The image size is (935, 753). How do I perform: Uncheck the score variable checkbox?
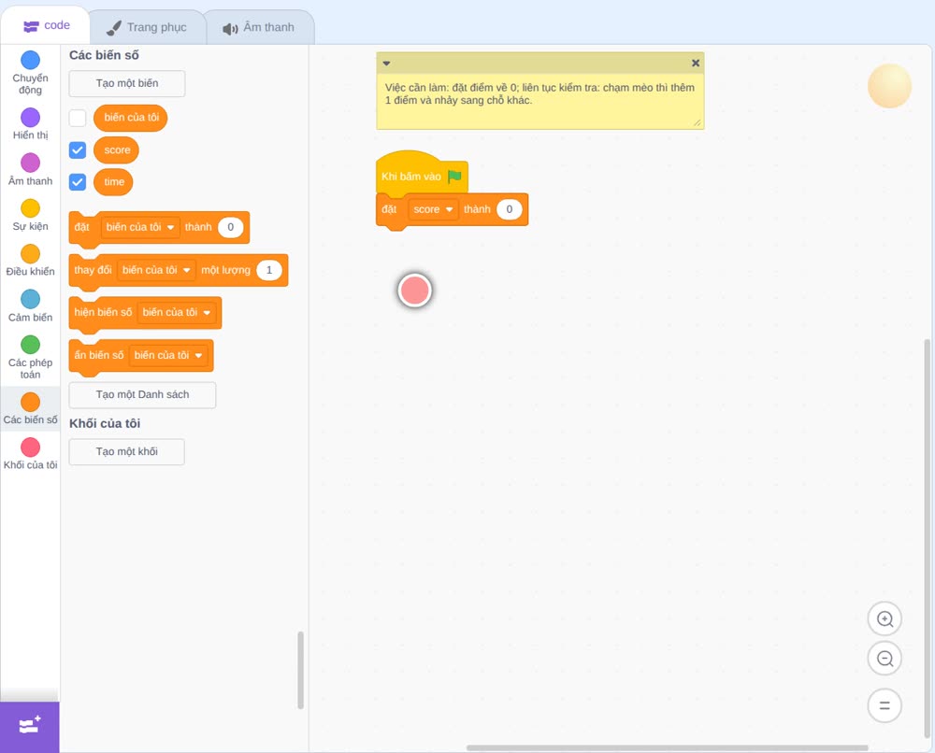tap(78, 150)
